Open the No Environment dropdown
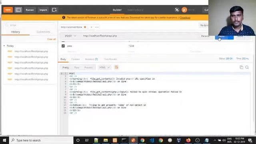This screenshot has height=144, width=256. click(x=204, y=25)
